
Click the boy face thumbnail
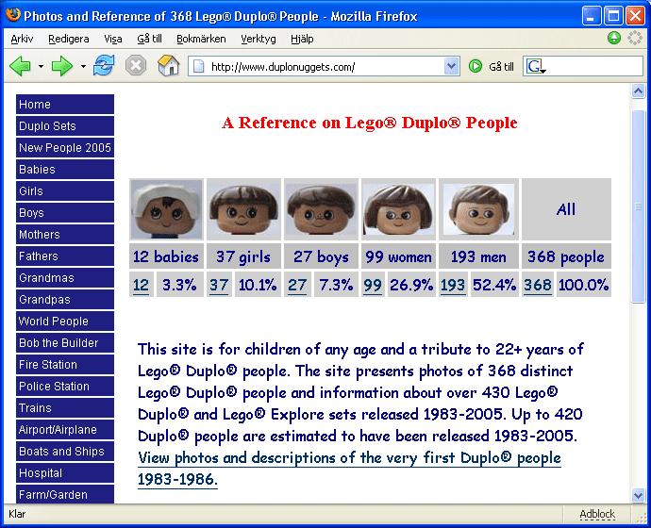point(321,209)
